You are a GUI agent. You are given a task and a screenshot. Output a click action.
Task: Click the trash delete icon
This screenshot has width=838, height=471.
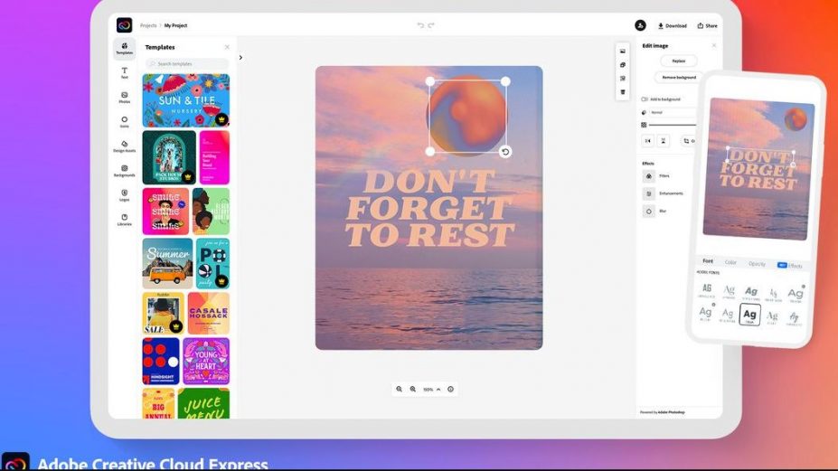(x=623, y=91)
